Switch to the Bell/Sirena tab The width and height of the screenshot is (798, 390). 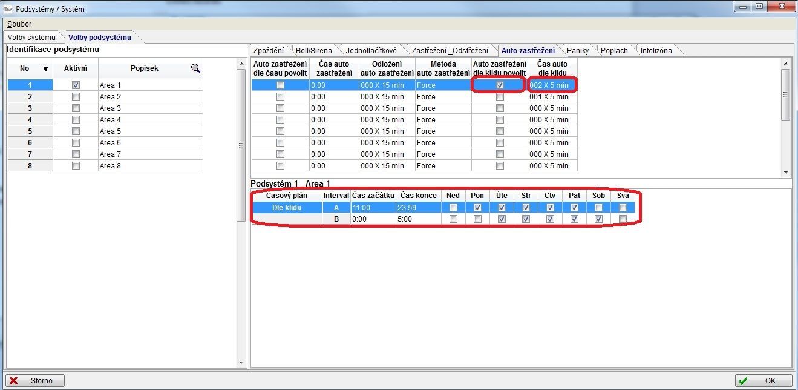click(313, 51)
